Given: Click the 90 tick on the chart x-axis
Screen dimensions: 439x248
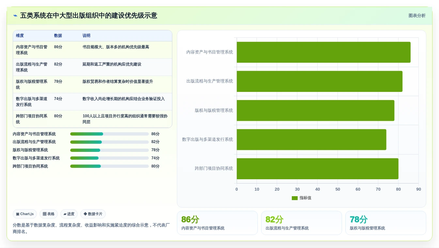Looking at the screenshot, I should 418,189.
